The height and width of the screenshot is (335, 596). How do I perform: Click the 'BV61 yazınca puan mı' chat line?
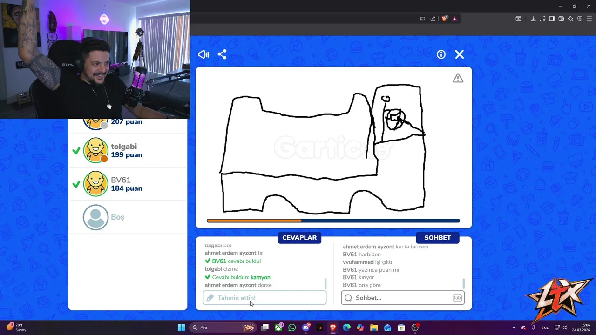(x=371, y=270)
